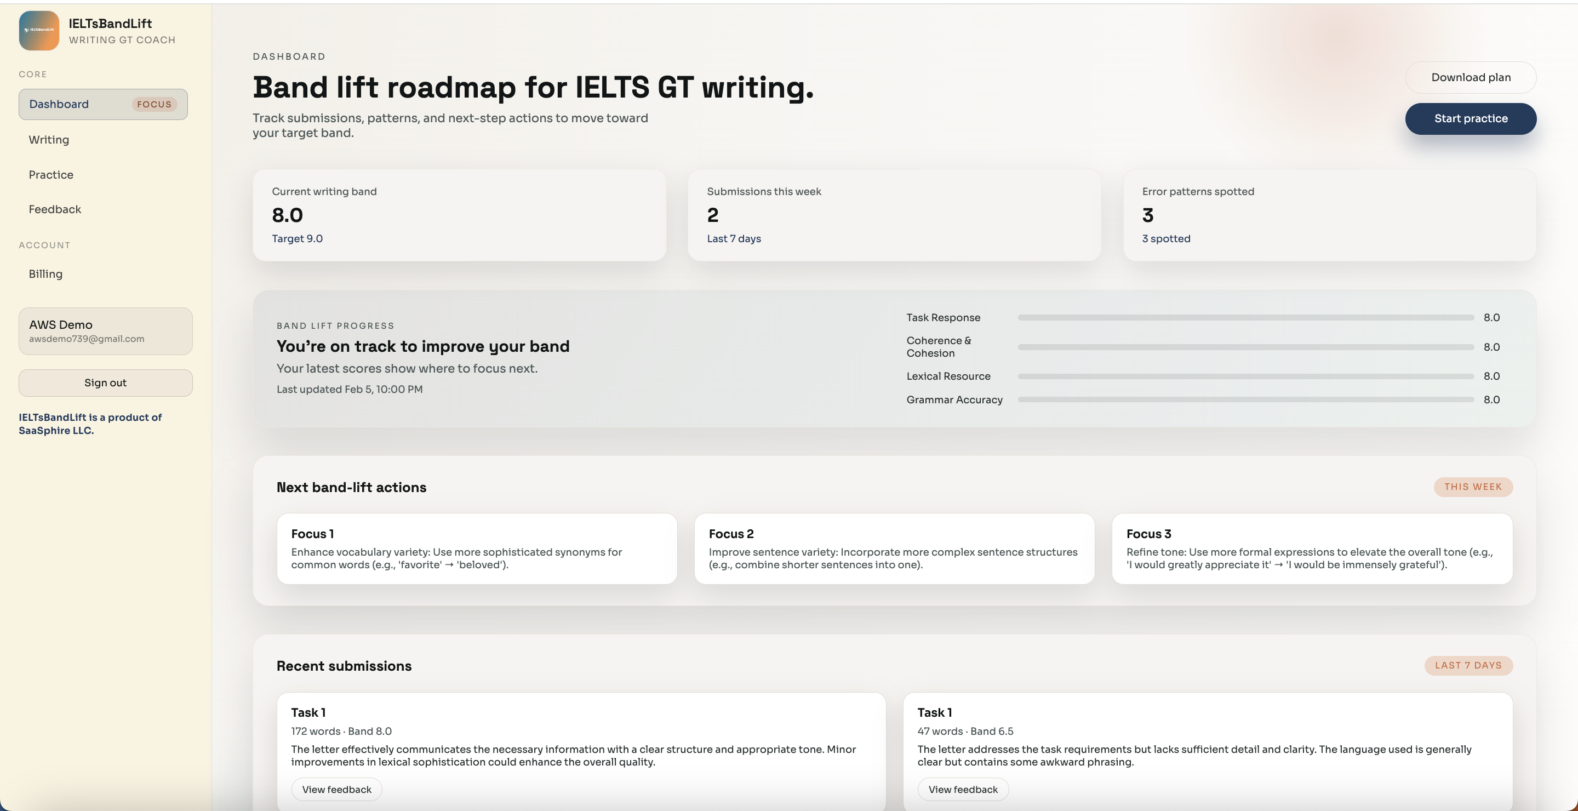Click the Download plan button
Viewport: 1578px width, 811px height.
tap(1471, 77)
